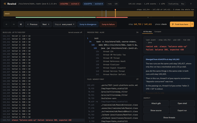This screenshot has height=123, width=197.
Task: Select thread VM Periodic Tas row
Action: pos(113,55)
